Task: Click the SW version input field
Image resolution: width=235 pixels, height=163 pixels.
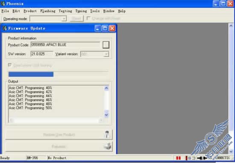Action: click(x=42, y=54)
